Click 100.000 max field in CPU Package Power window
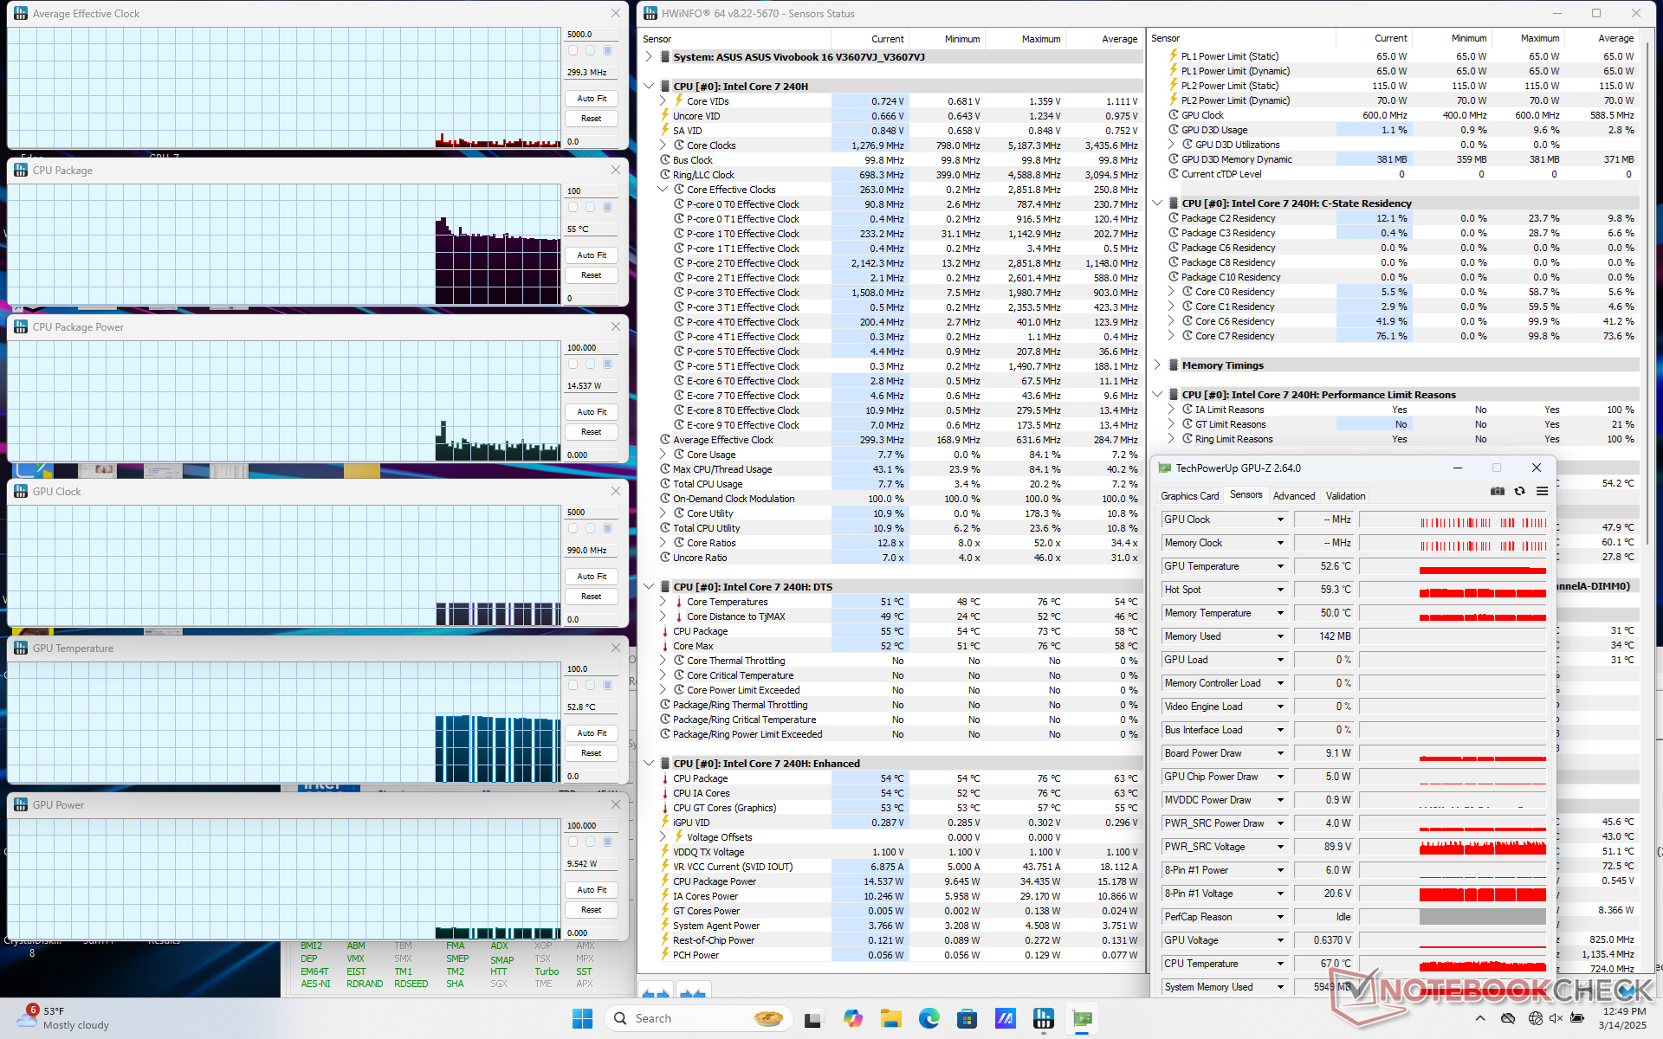Screen dimensions: 1663x1039 (592, 348)
